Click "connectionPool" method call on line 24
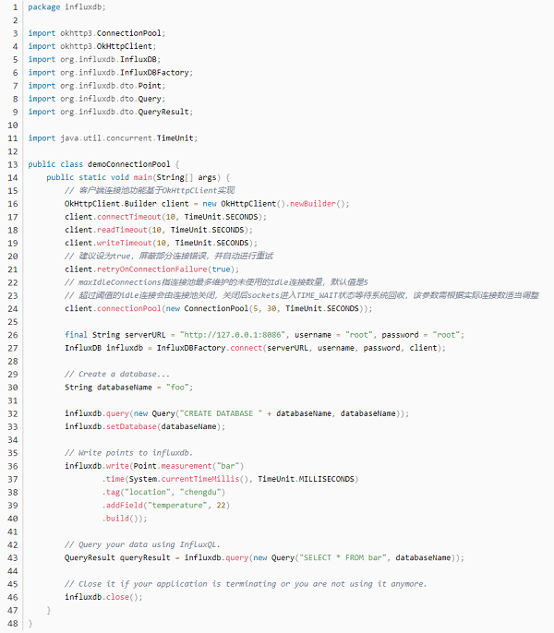 [129, 308]
